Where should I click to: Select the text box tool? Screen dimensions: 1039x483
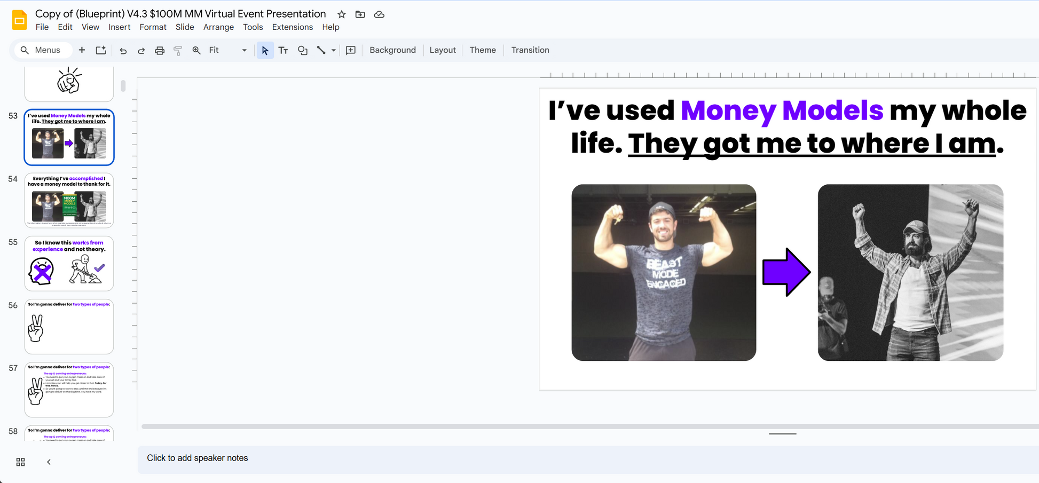[283, 50]
